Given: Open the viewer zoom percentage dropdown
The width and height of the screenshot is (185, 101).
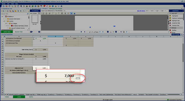Looking at the screenshot, I should pyautogui.click(x=114, y=32).
